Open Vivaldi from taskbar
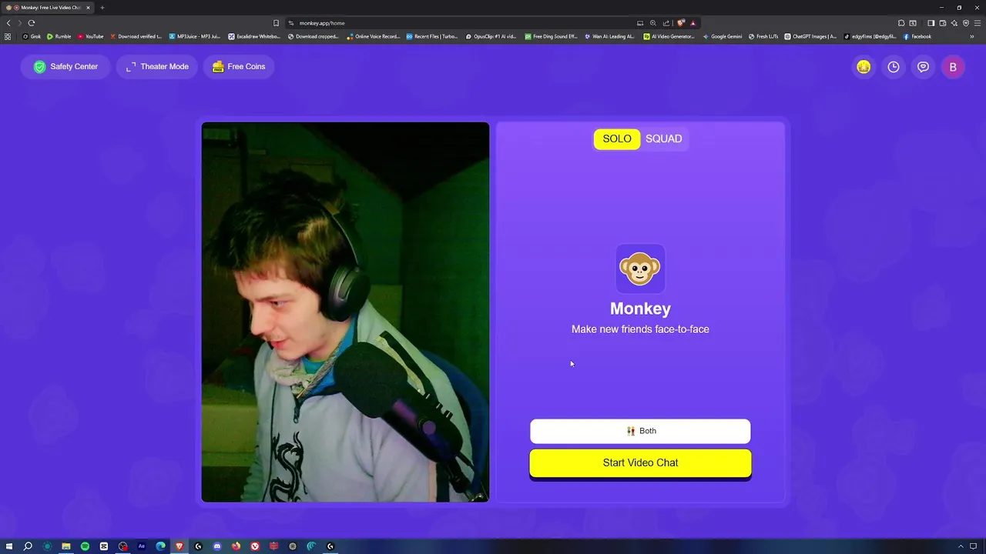Image resolution: width=986 pixels, height=554 pixels. (x=255, y=546)
